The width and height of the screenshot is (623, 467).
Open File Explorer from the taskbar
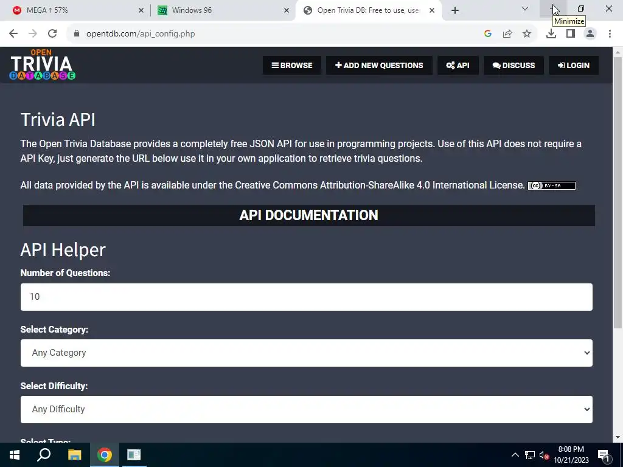[74, 455]
